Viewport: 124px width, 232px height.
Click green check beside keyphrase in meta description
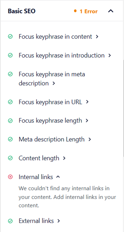coord(10,74)
